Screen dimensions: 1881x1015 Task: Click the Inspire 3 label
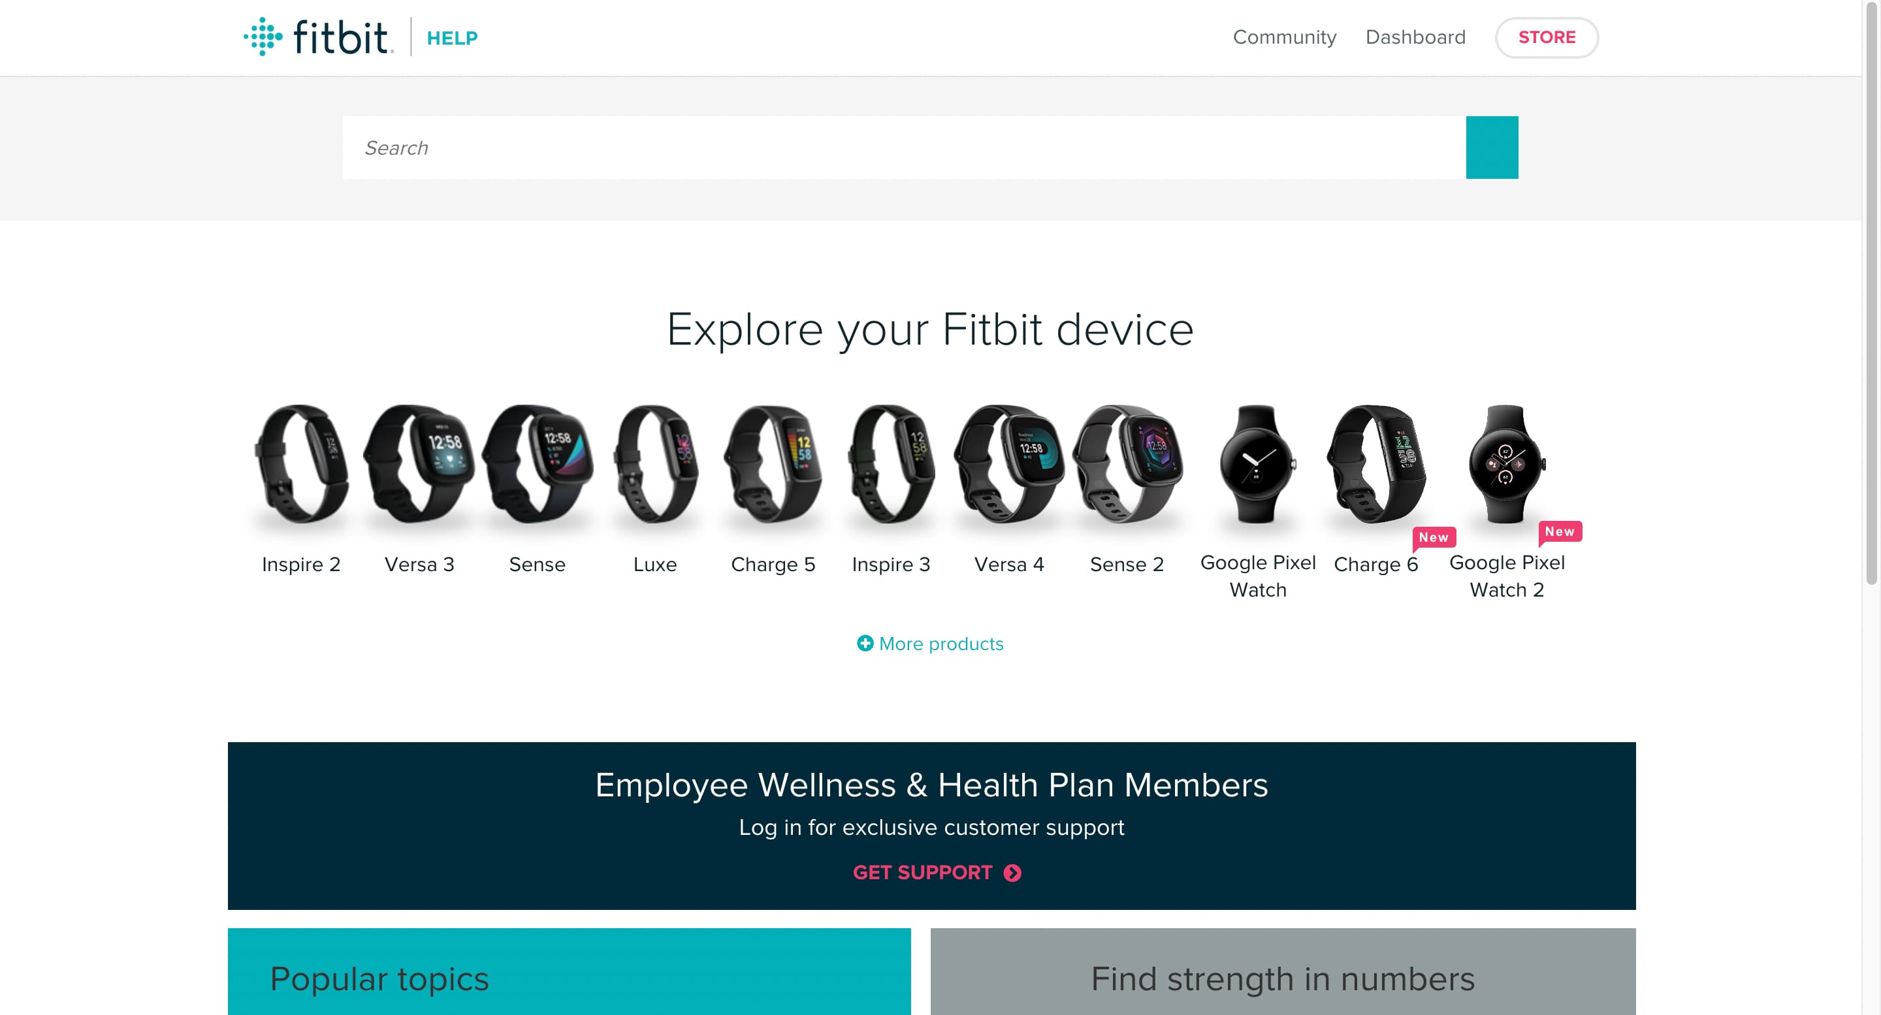tap(891, 564)
